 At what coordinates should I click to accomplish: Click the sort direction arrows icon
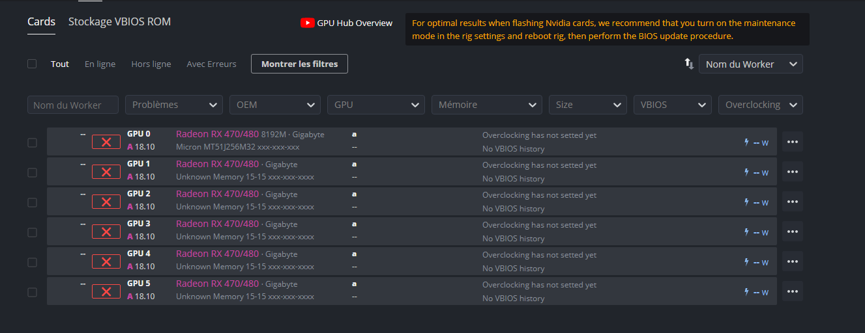(x=689, y=64)
